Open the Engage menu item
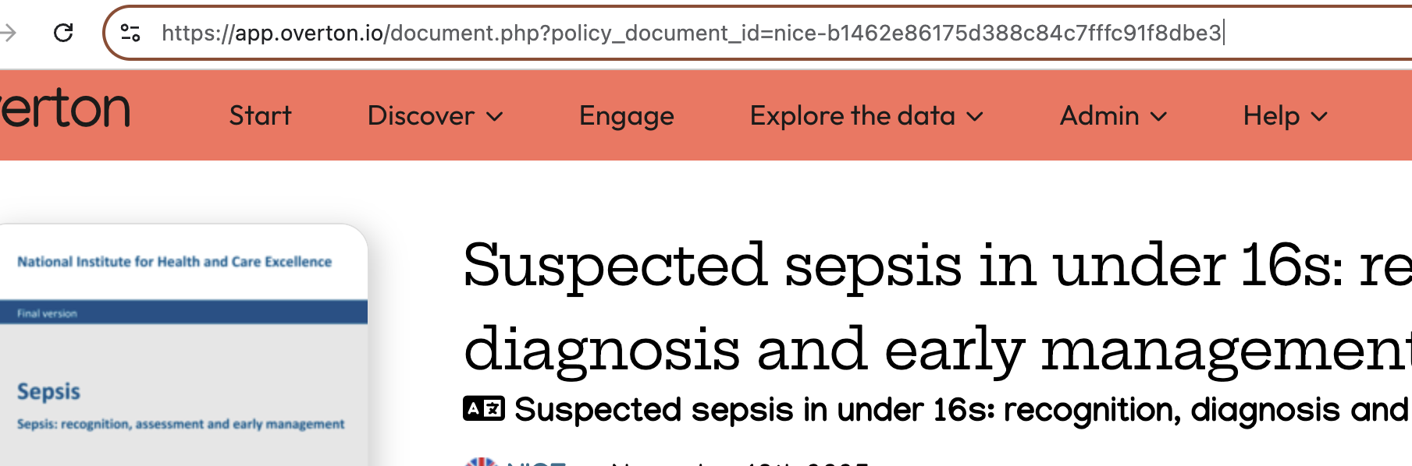Image resolution: width=1412 pixels, height=466 pixels. point(626,116)
